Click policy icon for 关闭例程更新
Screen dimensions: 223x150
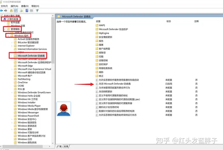coord(97,92)
